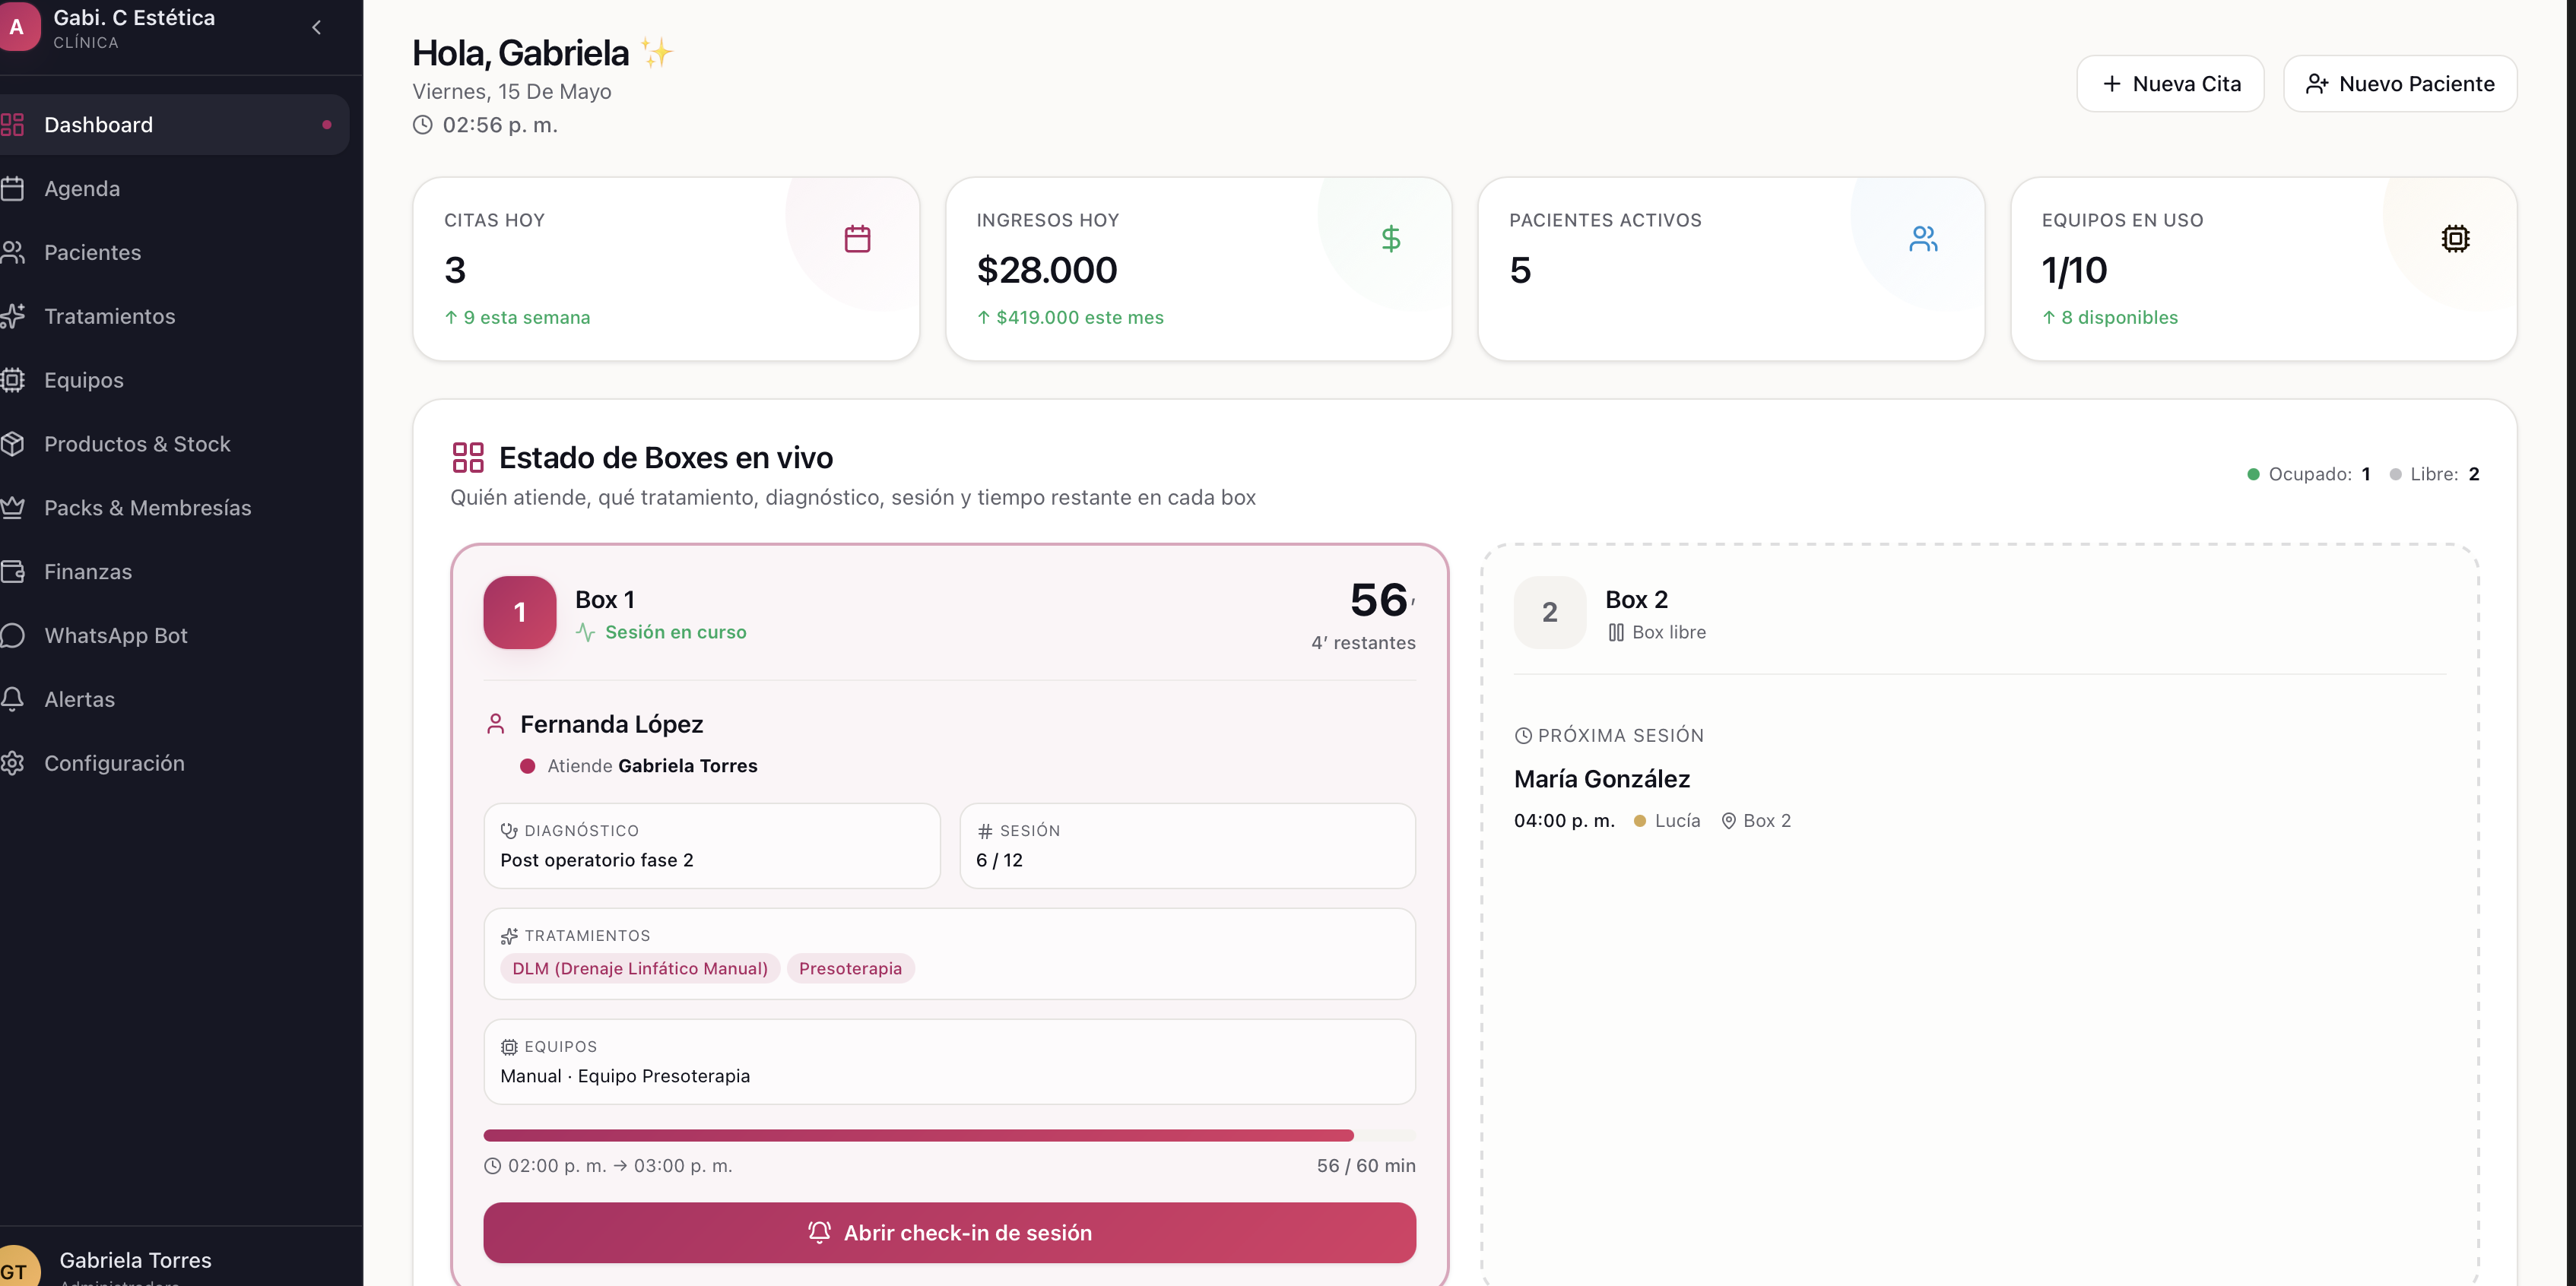Click the chip icon beside Equipos label
Image resolution: width=2576 pixels, height=1286 pixels.
coord(509,1047)
